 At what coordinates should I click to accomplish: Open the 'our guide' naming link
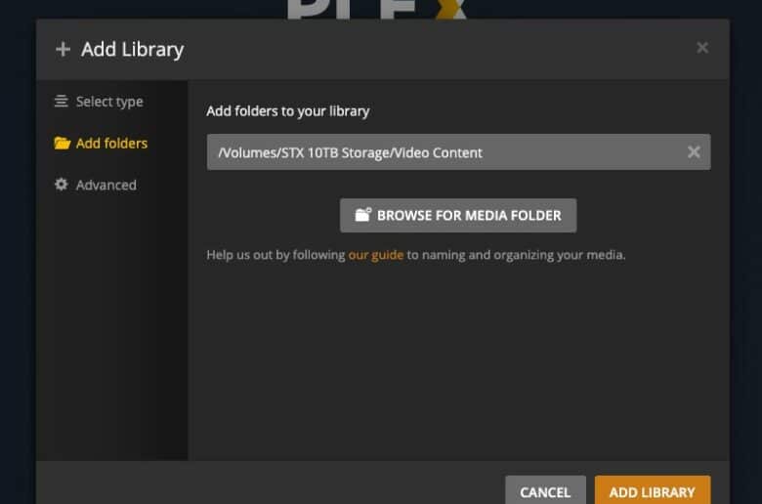coord(376,255)
